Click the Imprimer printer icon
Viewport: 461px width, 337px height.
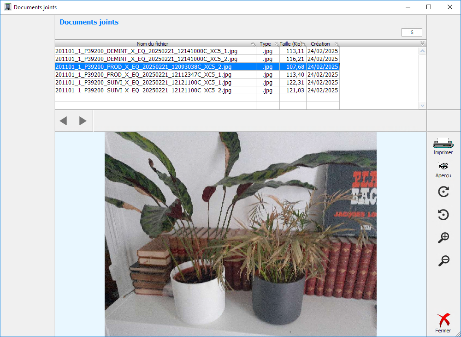coord(443,143)
